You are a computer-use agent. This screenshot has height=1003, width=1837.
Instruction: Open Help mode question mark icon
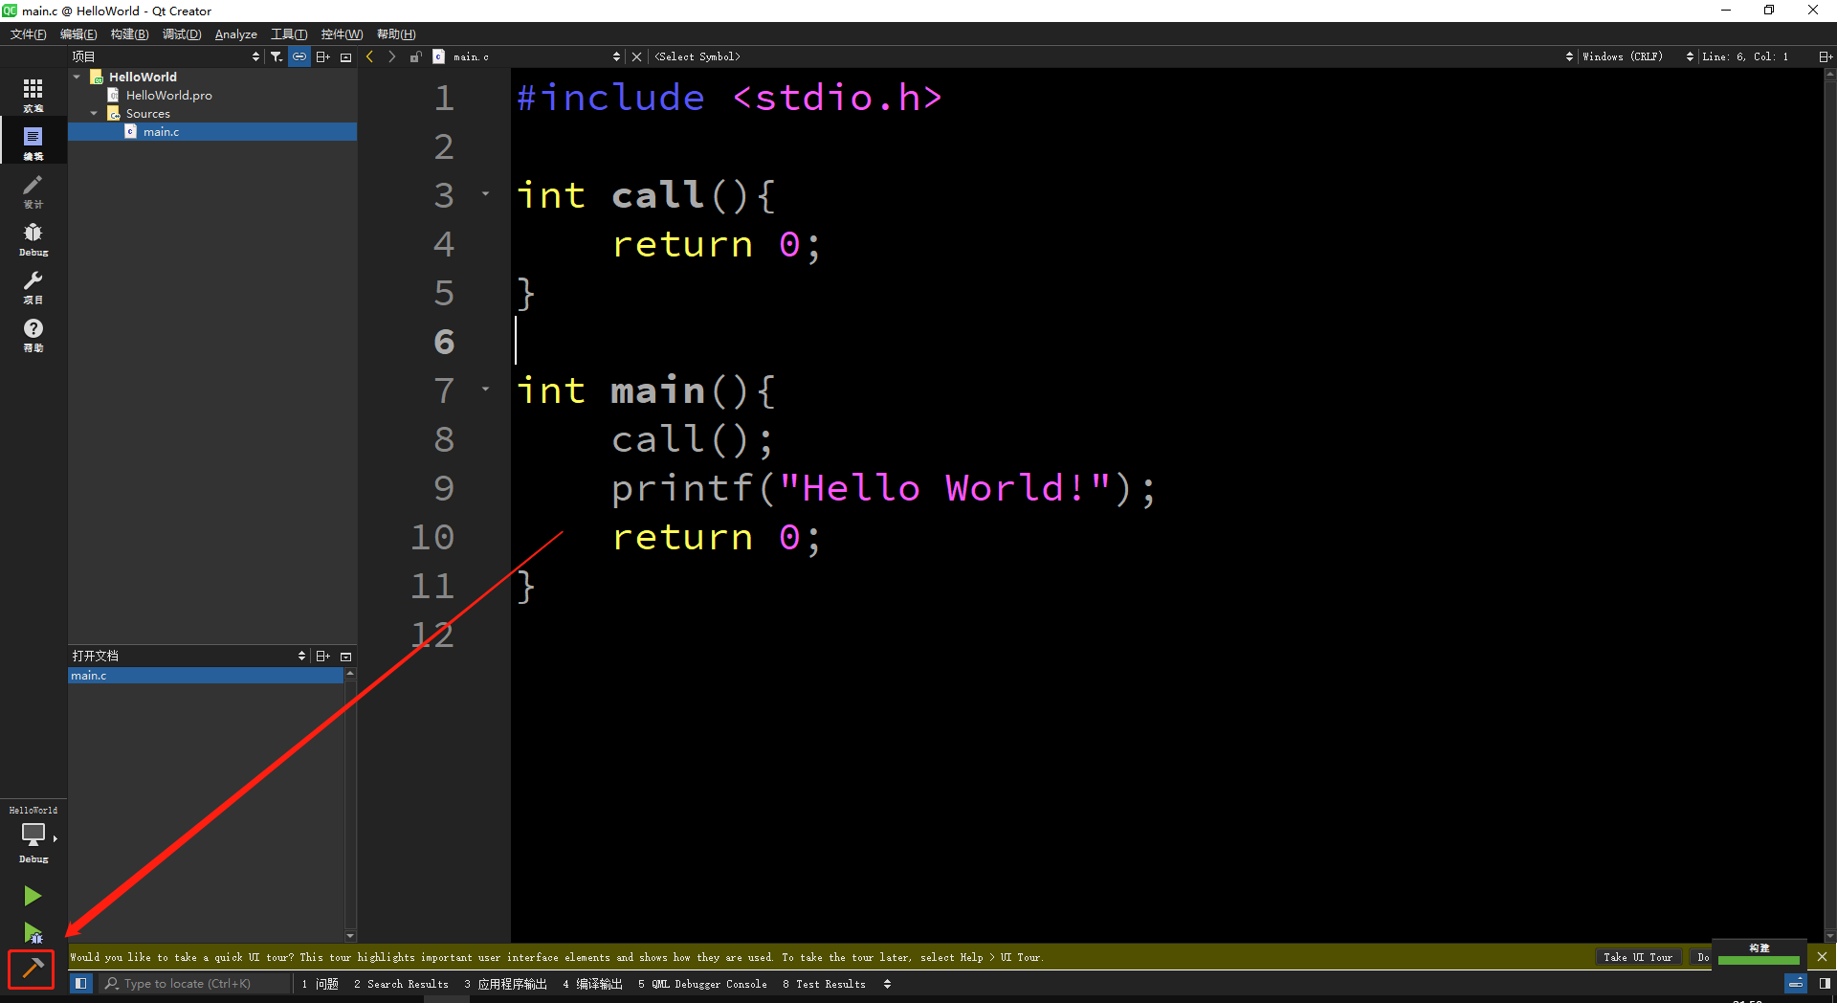[x=33, y=334]
